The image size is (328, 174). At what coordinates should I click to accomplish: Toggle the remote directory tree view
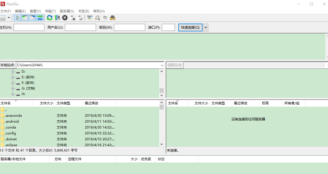pyautogui.click(x=32, y=18)
